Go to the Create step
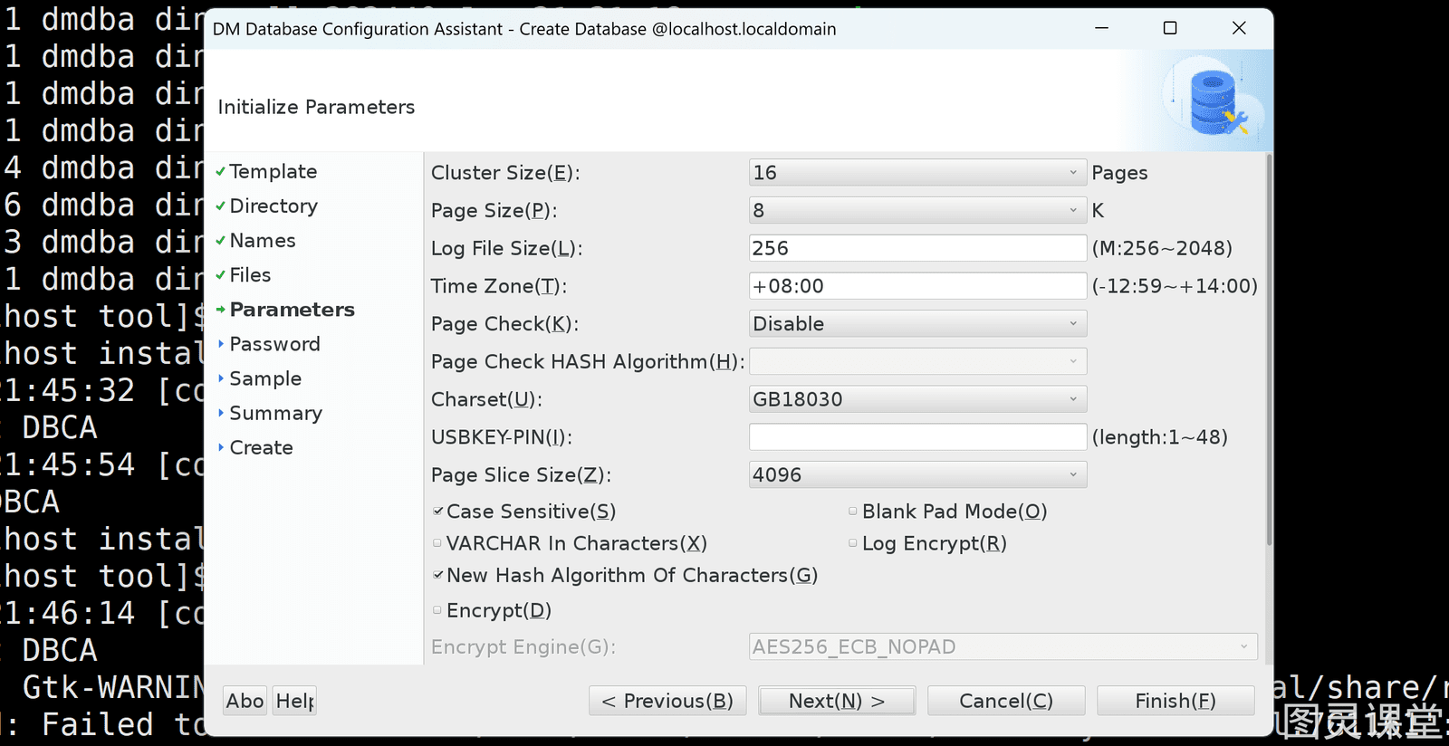The width and height of the screenshot is (1449, 746). [261, 447]
